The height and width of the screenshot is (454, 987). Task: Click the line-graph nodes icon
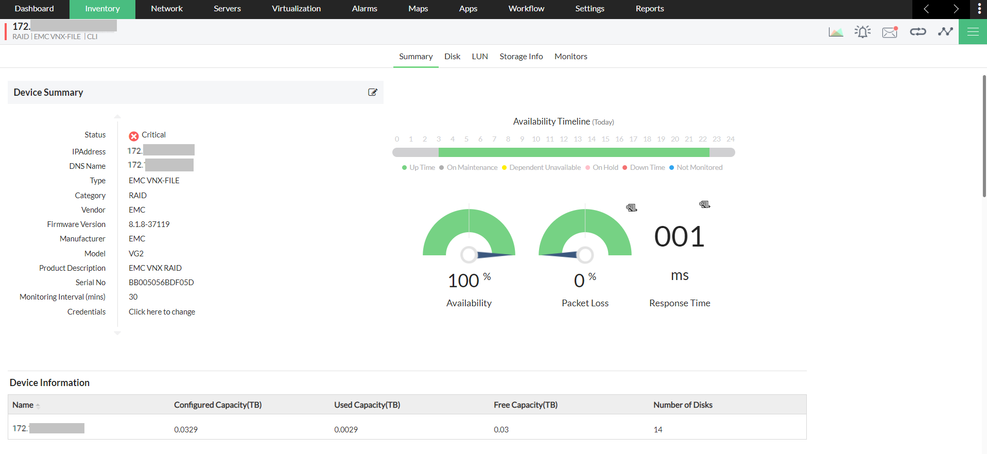click(945, 32)
